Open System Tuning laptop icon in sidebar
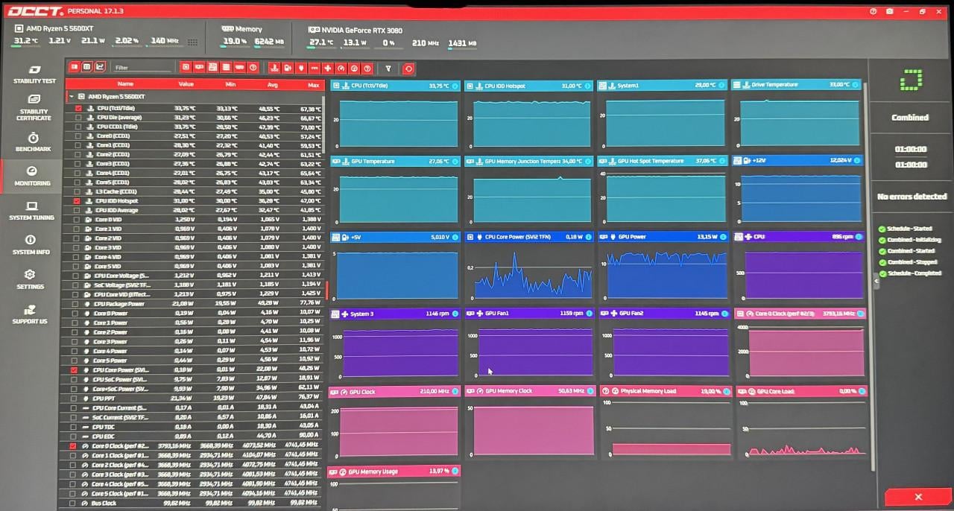Screen dimensions: 954x511 tap(32, 206)
